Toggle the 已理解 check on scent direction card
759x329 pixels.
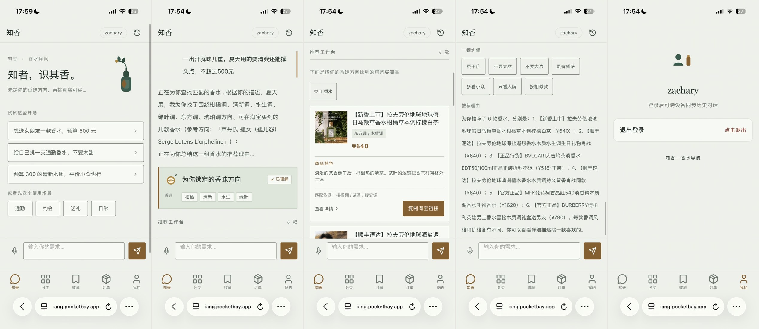(279, 179)
